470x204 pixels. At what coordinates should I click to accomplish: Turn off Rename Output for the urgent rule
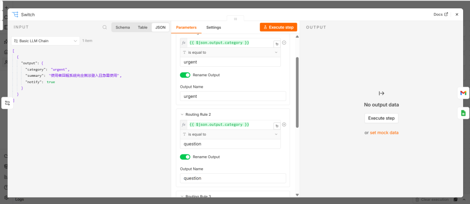[x=185, y=75]
